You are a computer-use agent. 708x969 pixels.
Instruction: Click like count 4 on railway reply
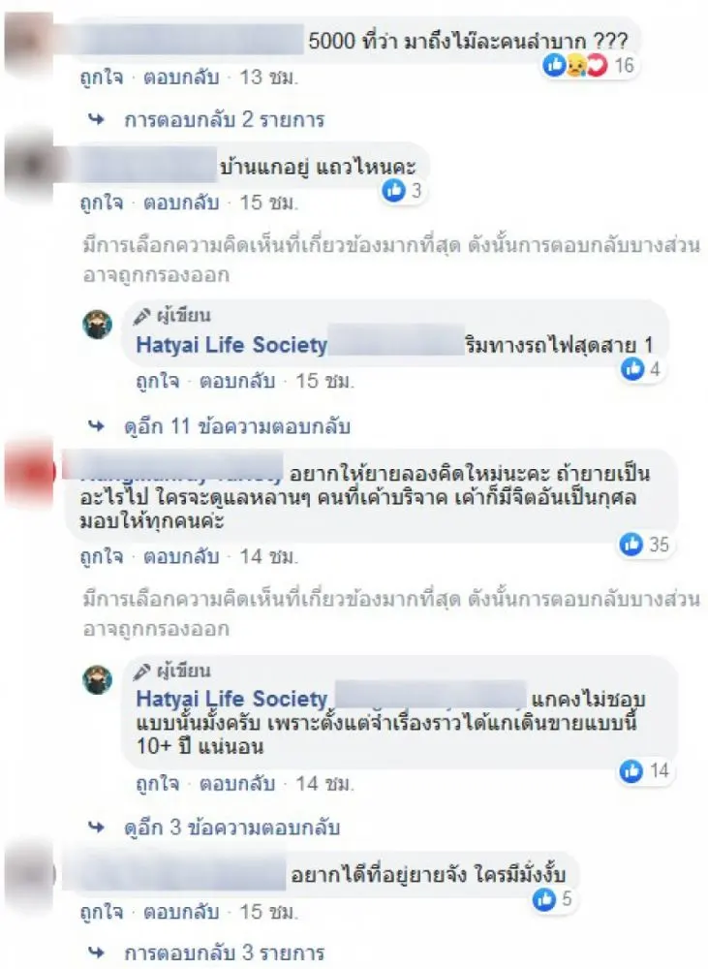[x=641, y=369]
